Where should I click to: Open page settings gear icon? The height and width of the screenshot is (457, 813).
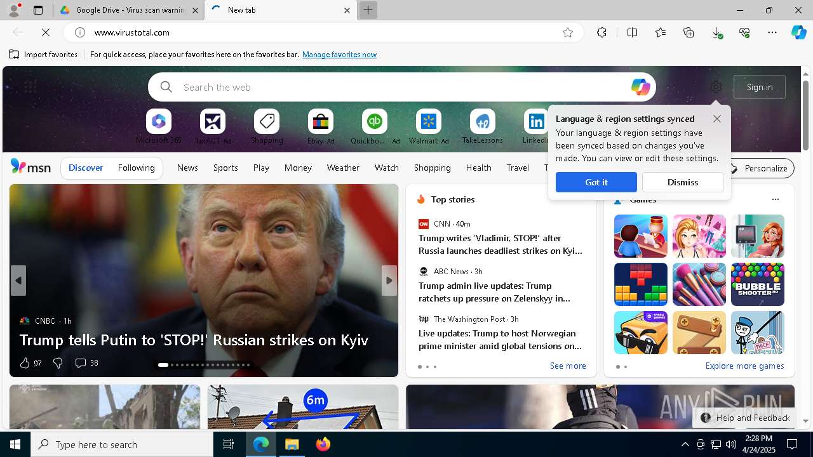(x=716, y=87)
